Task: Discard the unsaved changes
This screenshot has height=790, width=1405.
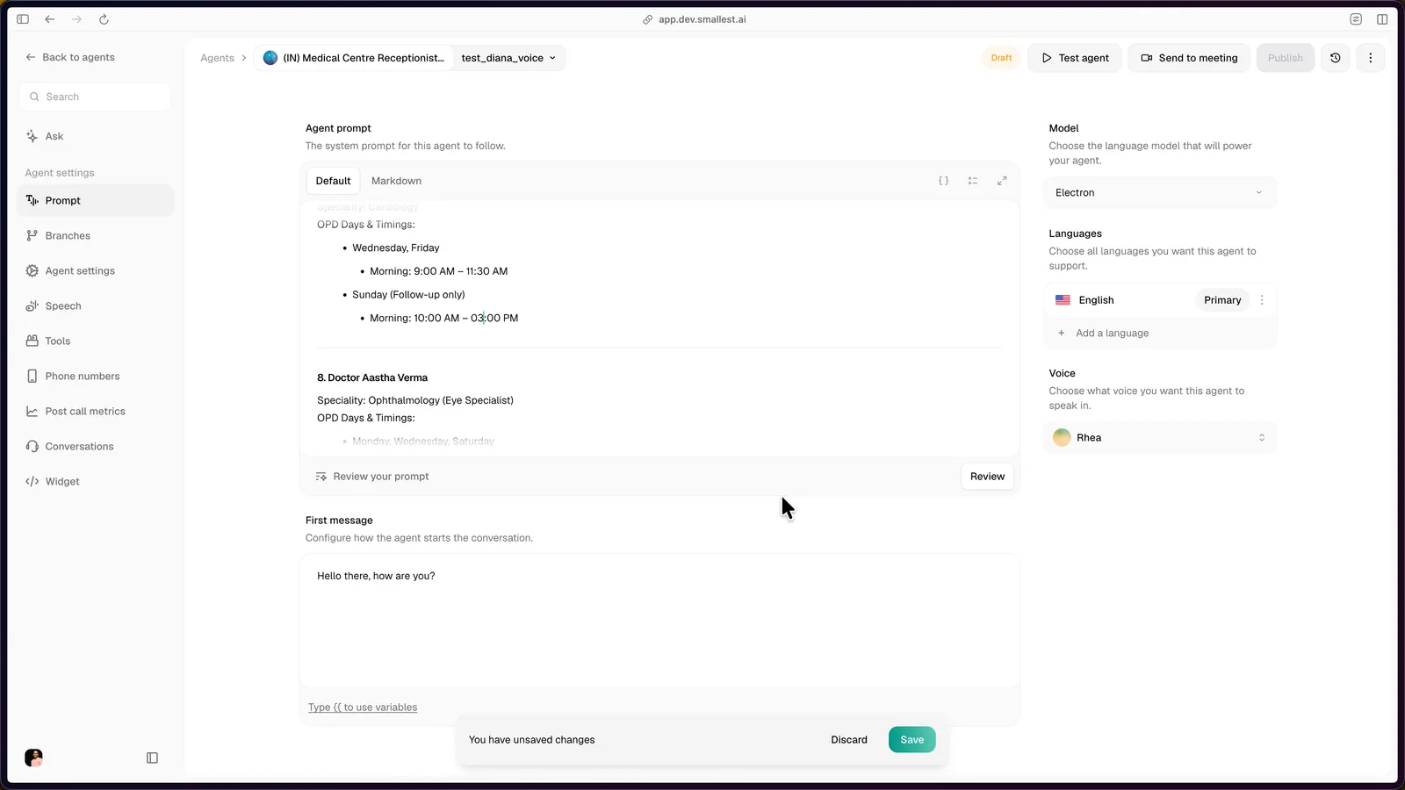Action: [x=849, y=740]
